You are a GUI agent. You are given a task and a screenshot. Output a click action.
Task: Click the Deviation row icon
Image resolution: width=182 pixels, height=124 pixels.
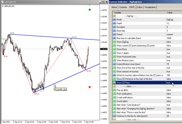(114, 27)
